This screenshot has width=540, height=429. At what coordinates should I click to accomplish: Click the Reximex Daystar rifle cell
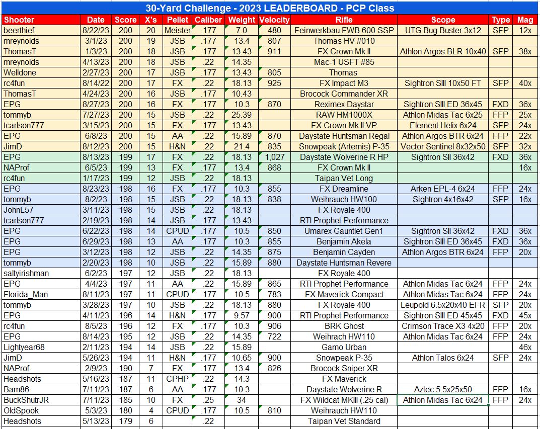pos(344,104)
